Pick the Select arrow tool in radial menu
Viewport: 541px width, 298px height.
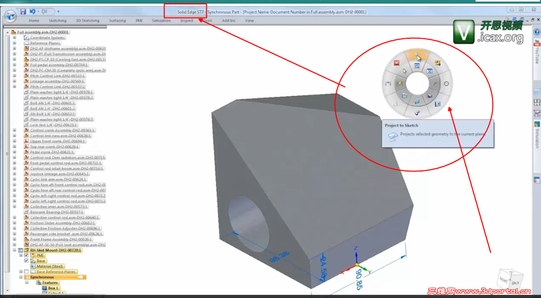point(405,71)
